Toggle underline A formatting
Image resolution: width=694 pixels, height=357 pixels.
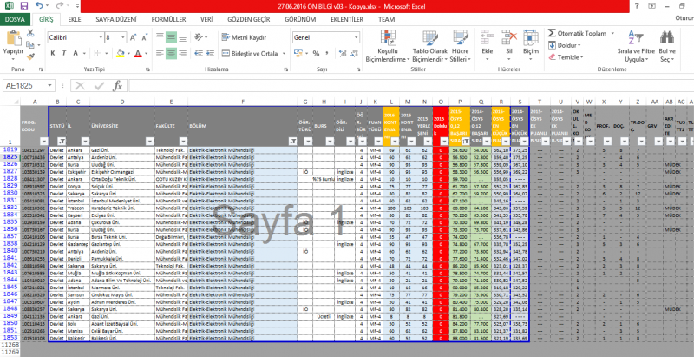tap(75, 54)
